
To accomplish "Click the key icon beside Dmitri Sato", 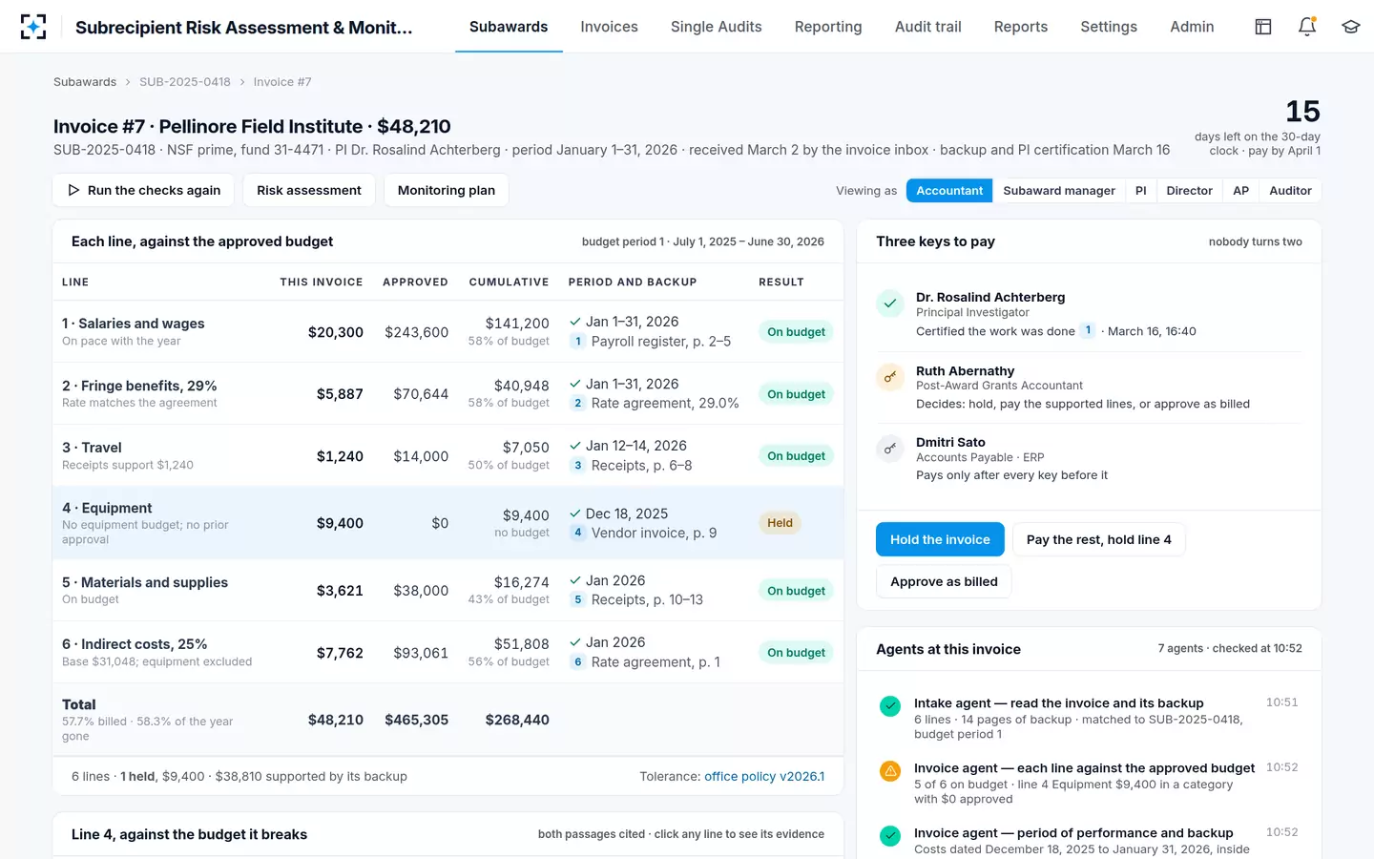I will click(x=890, y=449).
